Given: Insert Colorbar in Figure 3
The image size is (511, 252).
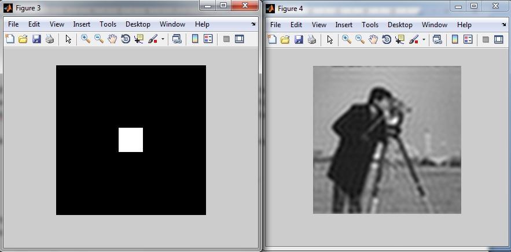Looking at the screenshot, I should (x=195, y=39).
